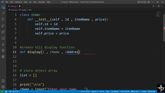The width and height of the screenshot is (165, 93).
Task: Click the cAddres parameter on line 11
Action: pyautogui.click(x=72, y=52)
